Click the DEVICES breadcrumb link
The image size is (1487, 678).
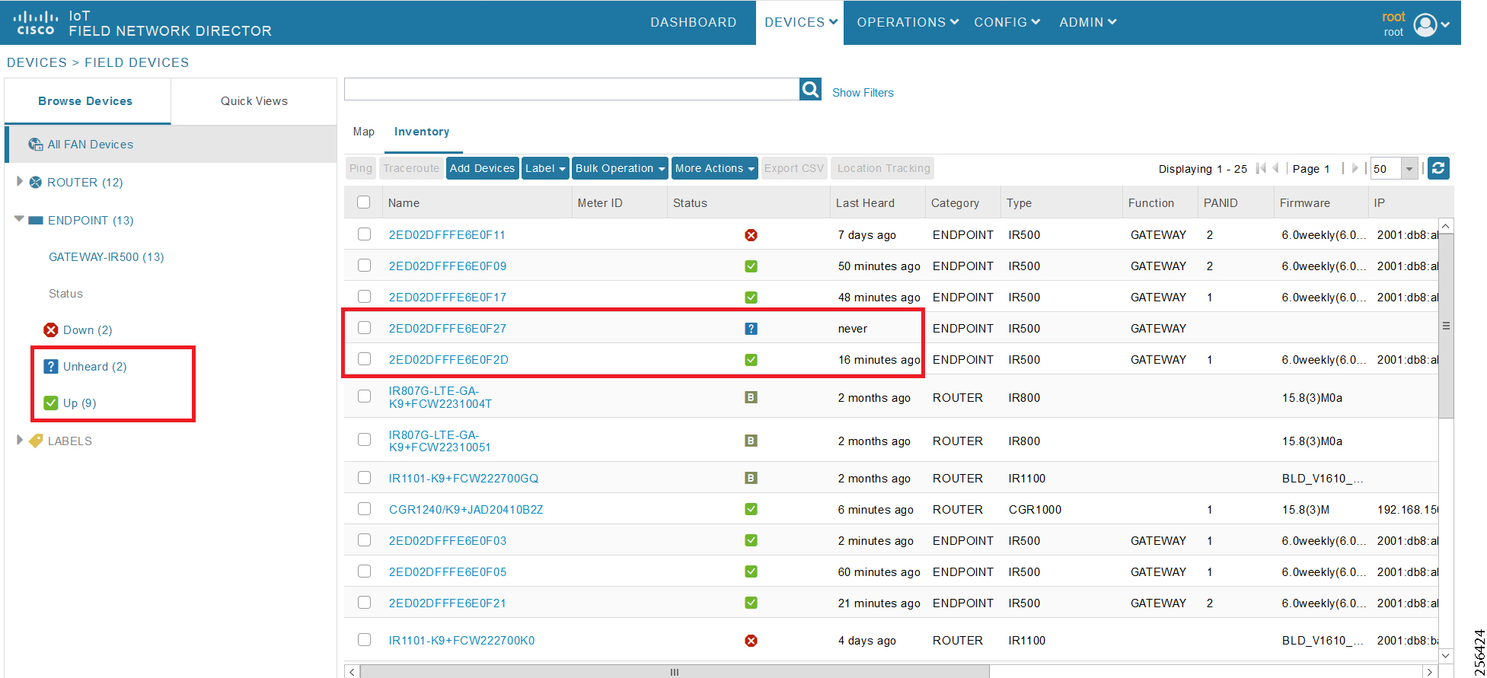(x=37, y=62)
